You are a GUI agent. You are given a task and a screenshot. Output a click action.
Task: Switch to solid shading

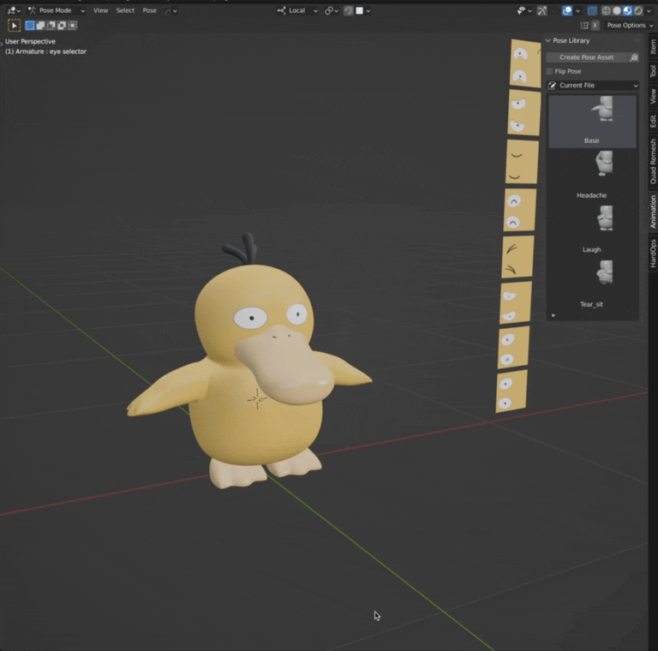pyautogui.click(x=617, y=11)
